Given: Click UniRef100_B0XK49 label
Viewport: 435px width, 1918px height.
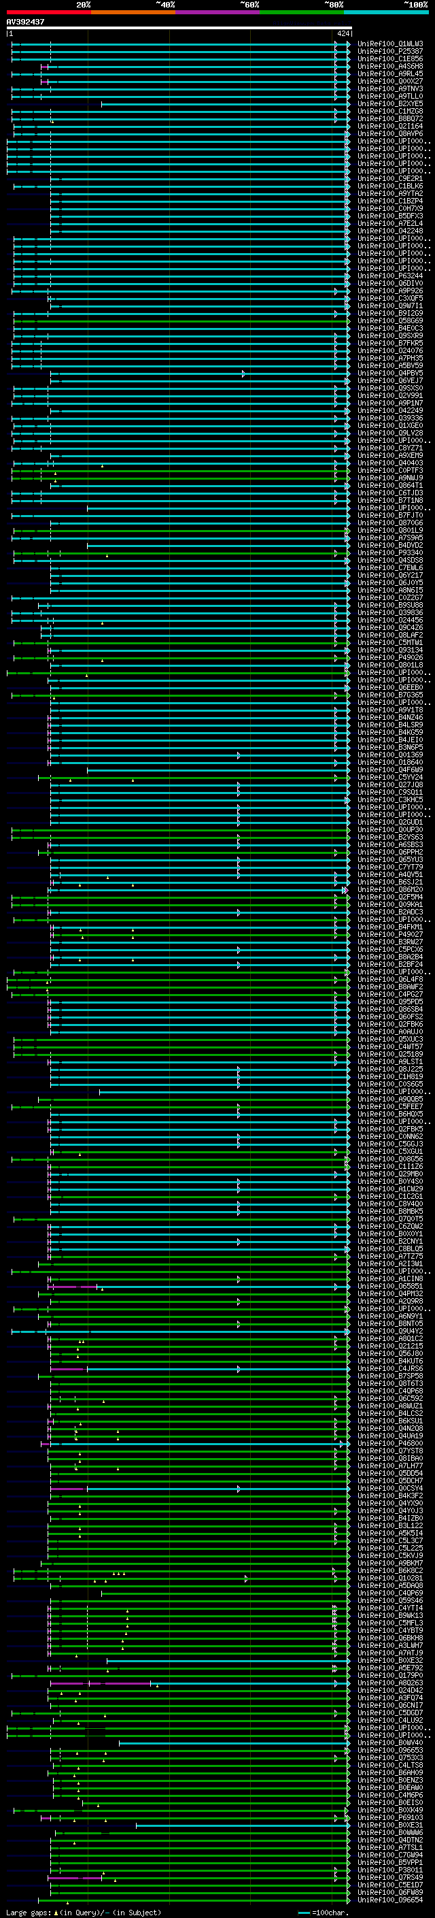Looking at the screenshot, I should 389,1810.
